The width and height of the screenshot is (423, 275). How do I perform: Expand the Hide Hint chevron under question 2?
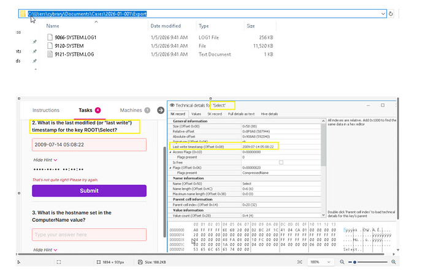point(56,160)
